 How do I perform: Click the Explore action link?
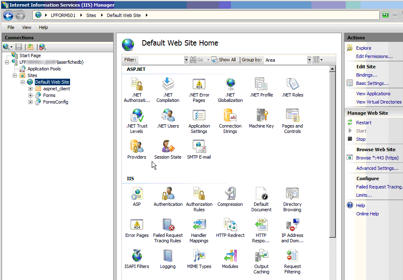[364, 48]
